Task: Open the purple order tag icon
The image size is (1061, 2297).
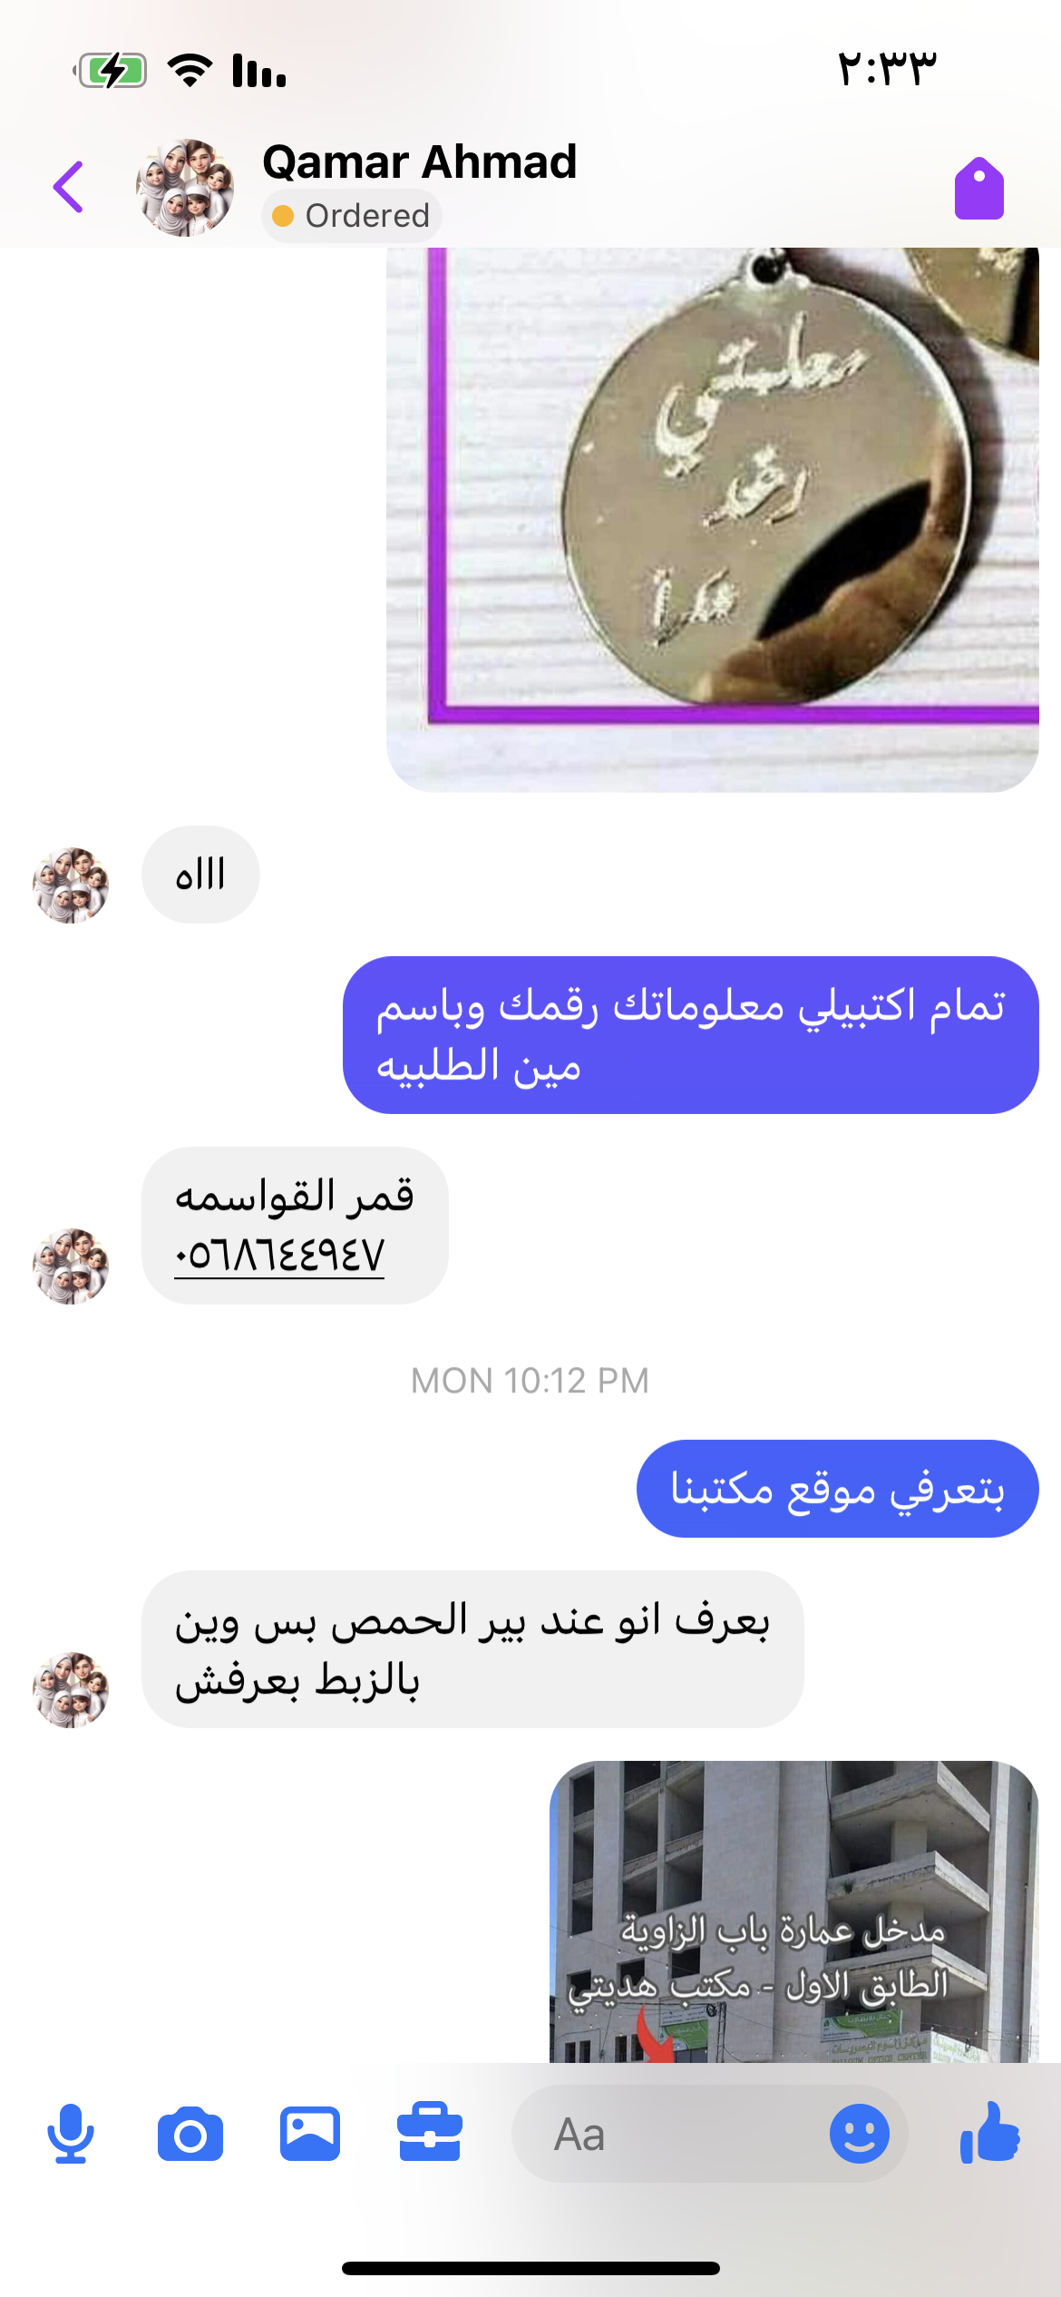Action: pyautogui.click(x=979, y=189)
